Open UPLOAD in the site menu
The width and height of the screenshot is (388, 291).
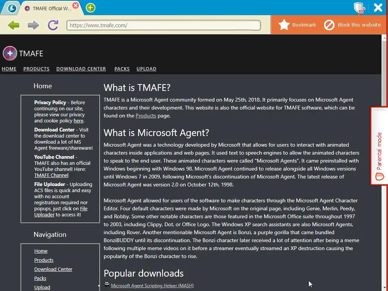click(147, 69)
